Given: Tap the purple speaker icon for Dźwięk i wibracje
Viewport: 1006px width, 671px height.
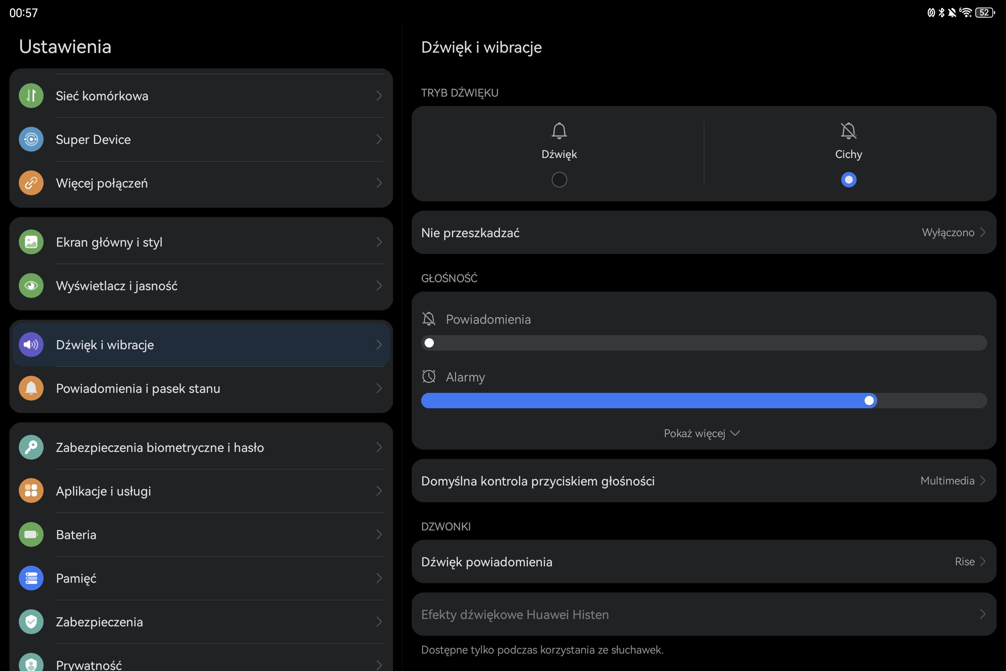Looking at the screenshot, I should coord(31,345).
